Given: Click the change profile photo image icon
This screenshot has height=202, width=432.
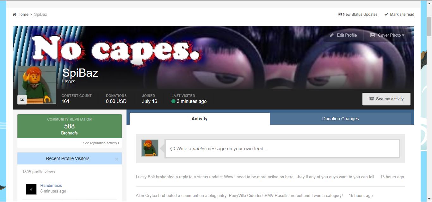Looking at the screenshot, I should pyautogui.click(x=22, y=100).
